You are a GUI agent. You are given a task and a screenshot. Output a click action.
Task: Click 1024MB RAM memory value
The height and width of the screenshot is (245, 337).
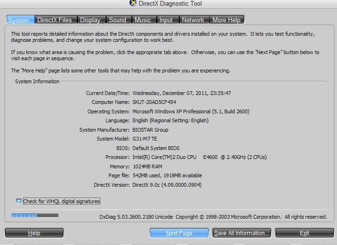147,166
